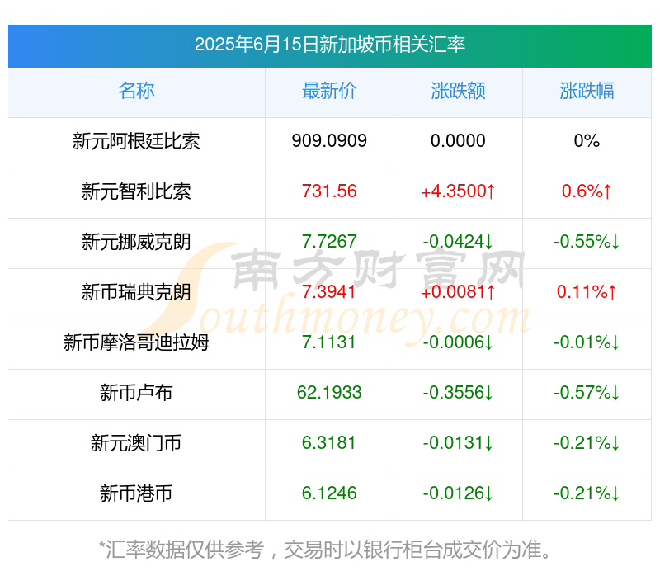Click the change value -0.0126↓
The height and width of the screenshot is (576, 660).
[458, 493]
